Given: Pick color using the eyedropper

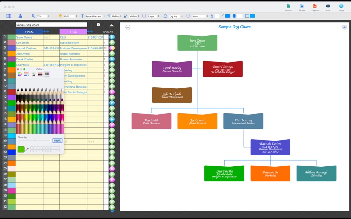Looking at the screenshot, I should pyautogui.click(x=27, y=149).
